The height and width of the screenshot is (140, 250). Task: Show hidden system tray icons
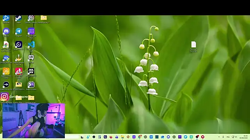click(x=219, y=137)
